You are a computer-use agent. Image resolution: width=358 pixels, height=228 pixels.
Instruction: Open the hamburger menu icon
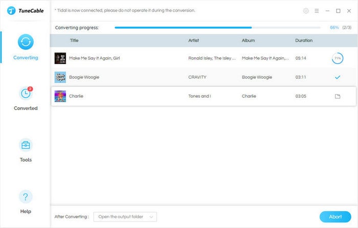coord(317,11)
